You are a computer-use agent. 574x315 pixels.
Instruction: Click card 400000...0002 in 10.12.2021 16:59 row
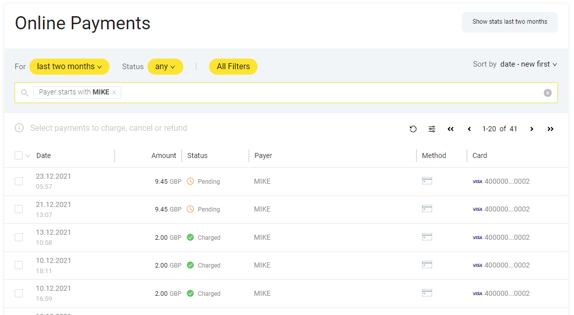coord(507,293)
